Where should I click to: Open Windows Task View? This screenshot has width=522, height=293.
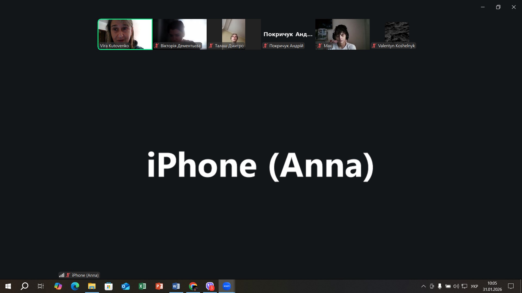41,286
